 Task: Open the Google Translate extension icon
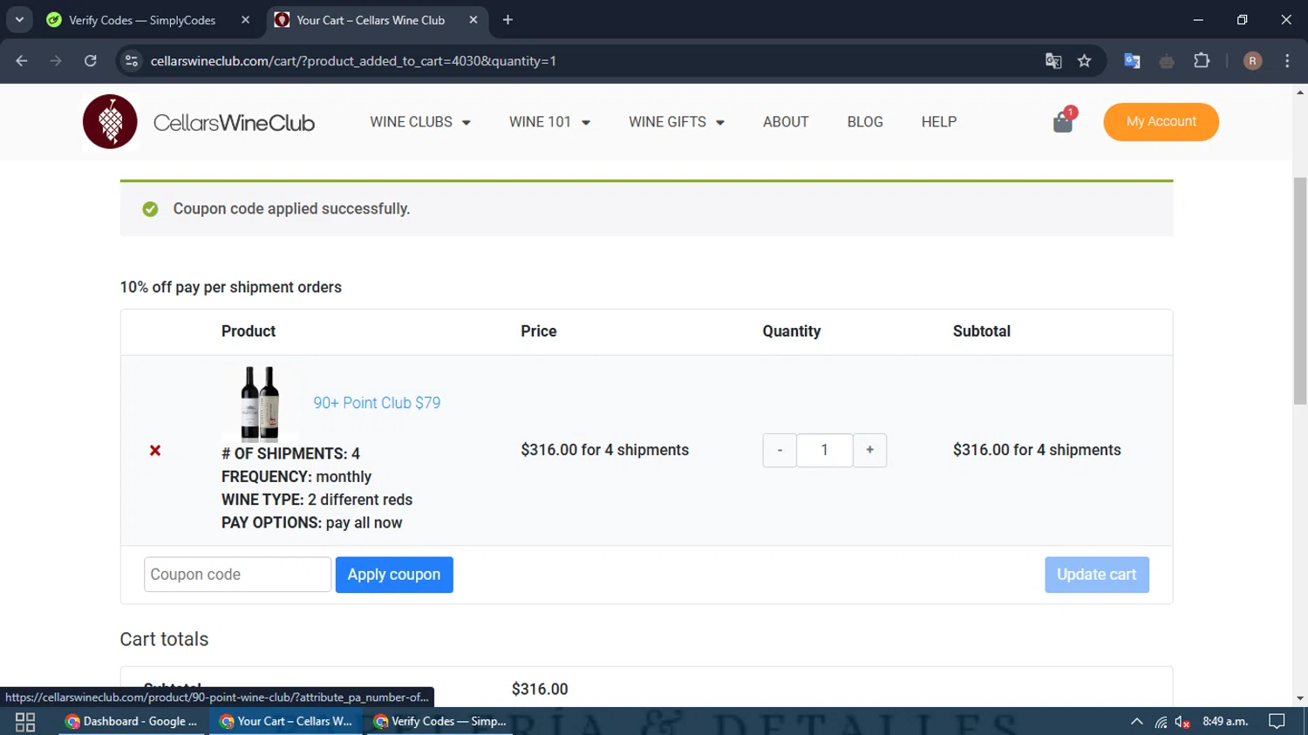click(x=1132, y=61)
